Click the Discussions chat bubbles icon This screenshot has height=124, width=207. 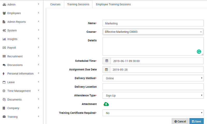pyautogui.click(x=4, y=65)
